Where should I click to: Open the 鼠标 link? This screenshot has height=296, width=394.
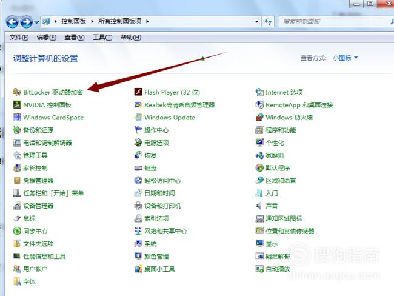tap(29, 218)
